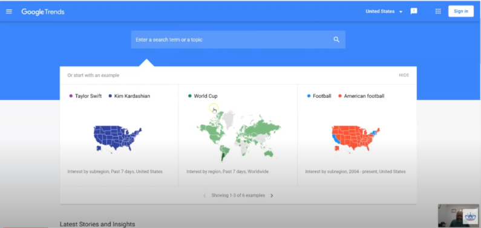The height and width of the screenshot is (228, 481).
Task: Focus the search term input field
Action: pos(238,40)
